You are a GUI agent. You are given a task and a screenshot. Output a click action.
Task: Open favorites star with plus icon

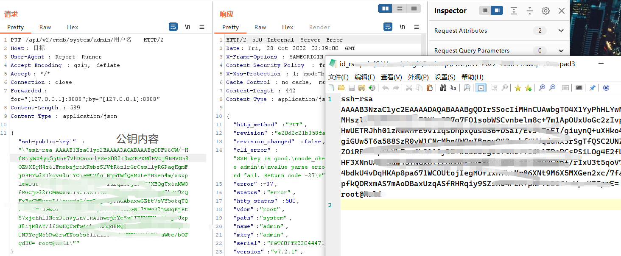[528, 88]
